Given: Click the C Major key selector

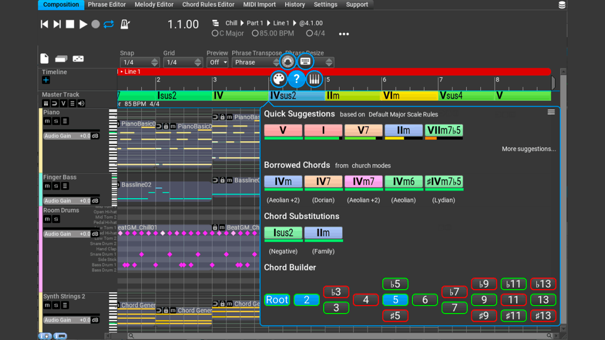Looking at the screenshot, I should [x=228, y=33].
